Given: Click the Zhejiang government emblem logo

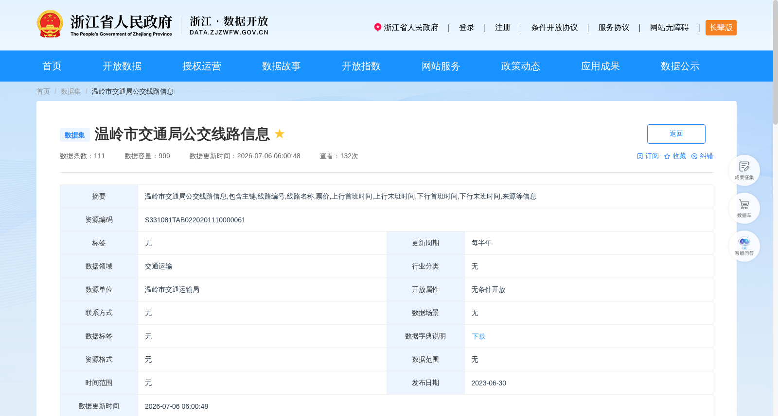Looking at the screenshot, I should click(x=50, y=24).
